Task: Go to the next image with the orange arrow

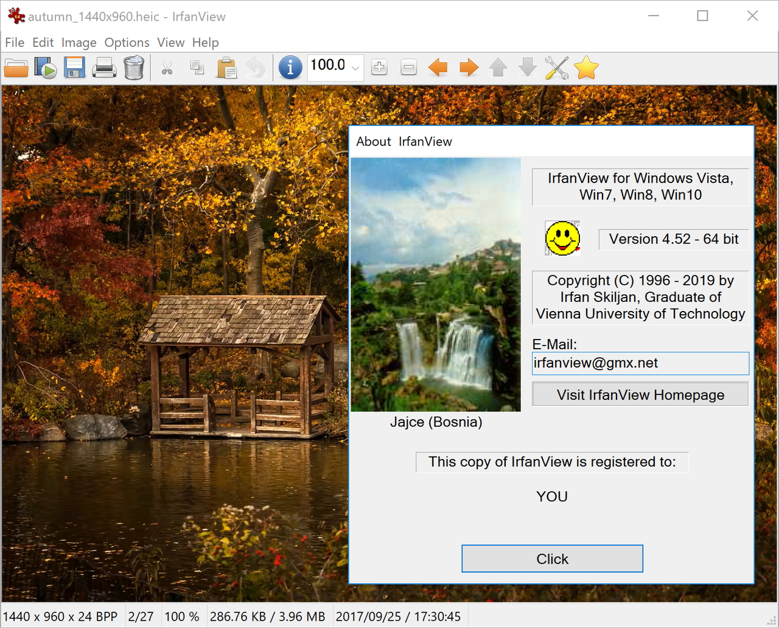Action: tap(469, 68)
